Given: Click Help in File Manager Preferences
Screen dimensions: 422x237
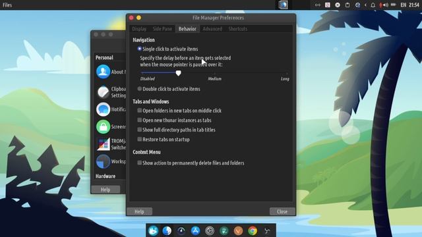Looking at the screenshot, I should (x=139, y=211).
